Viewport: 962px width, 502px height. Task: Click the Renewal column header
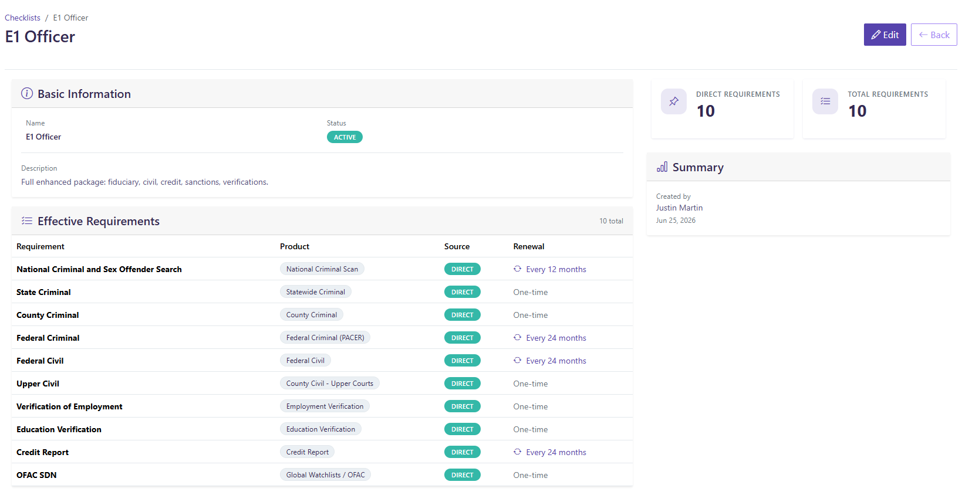tap(529, 246)
